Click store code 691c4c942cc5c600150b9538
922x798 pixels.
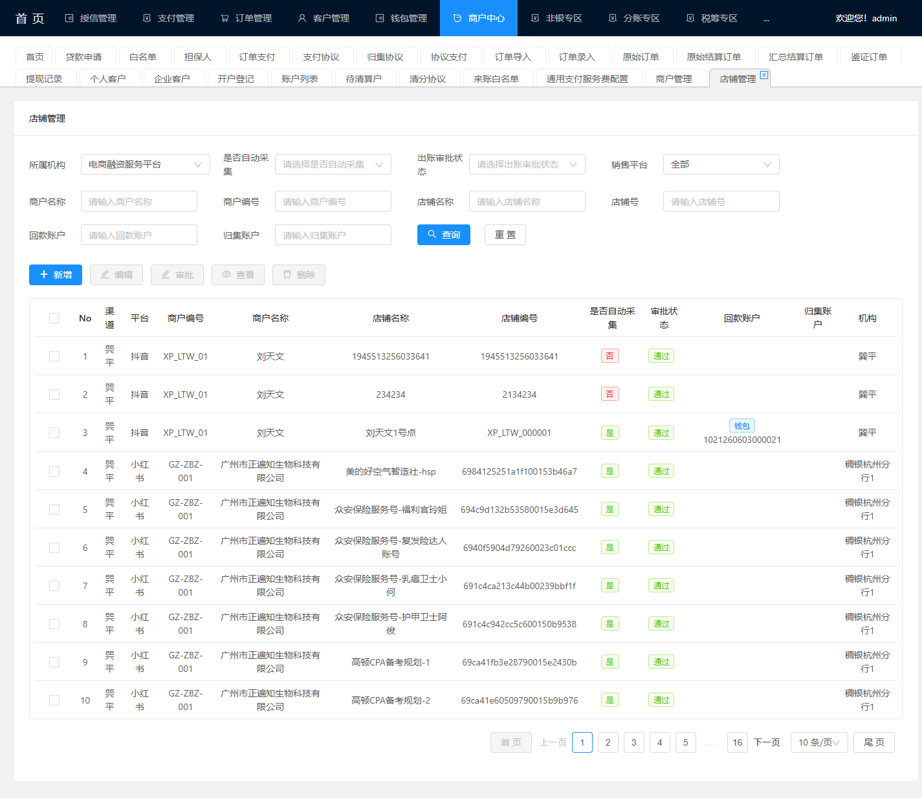tap(520, 624)
